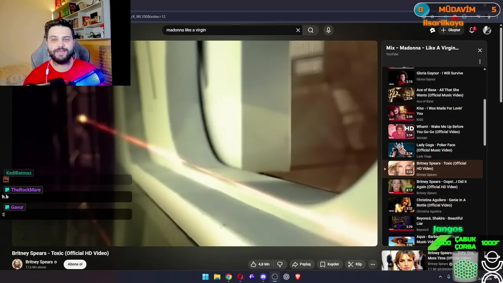Screen dimensions: 503x283
Task: Click the Oluştur create button
Action: [x=450, y=30]
